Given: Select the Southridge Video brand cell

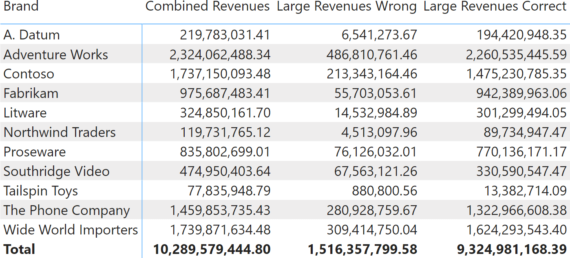Looking at the screenshot, I should point(57,171).
